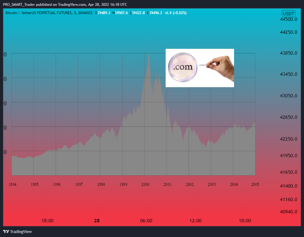Click the 1999 year label
The height and width of the screenshot is (237, 304).
[123, 185]
